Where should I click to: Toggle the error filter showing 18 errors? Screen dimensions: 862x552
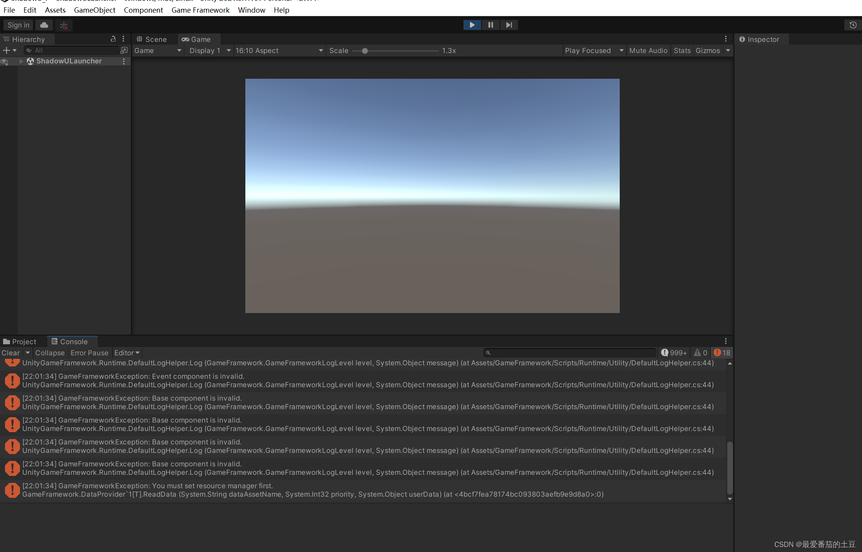tap(721, 352)
